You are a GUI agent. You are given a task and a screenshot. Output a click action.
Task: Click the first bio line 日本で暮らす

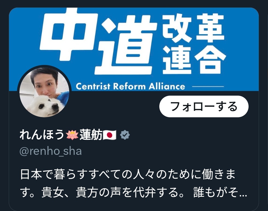click(128, 174)
